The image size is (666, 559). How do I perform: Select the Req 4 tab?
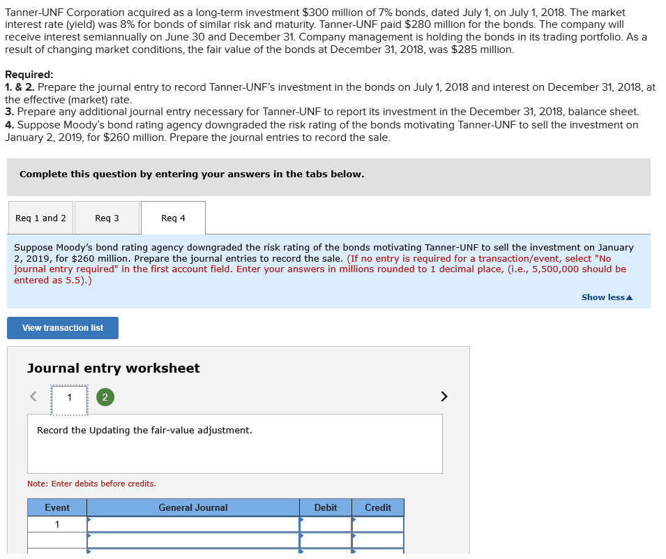(x=173, y=218)
